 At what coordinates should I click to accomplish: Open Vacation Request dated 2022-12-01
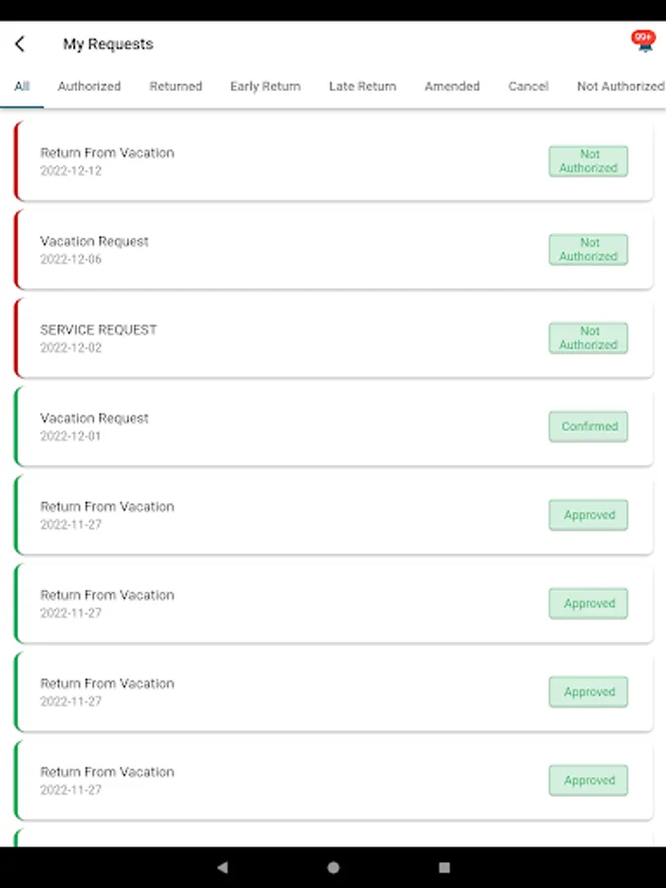point(333,426)
